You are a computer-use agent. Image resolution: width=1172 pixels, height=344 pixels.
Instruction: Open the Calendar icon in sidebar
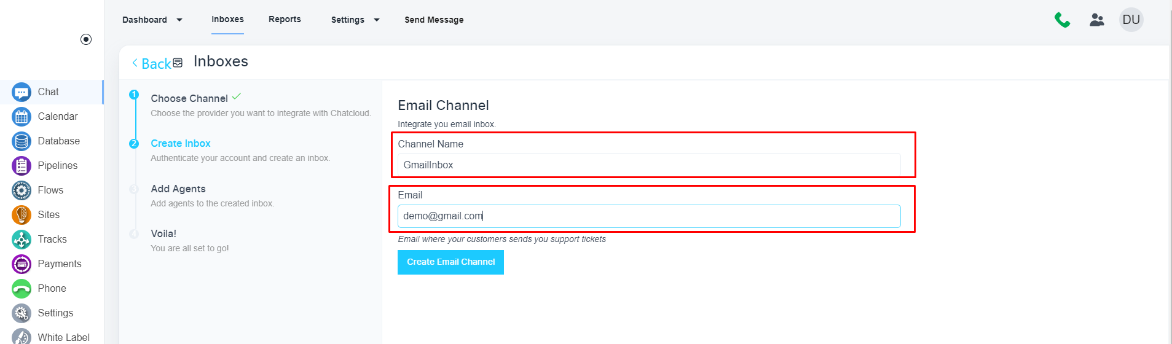pyautogui.click(x=22, y=117)
